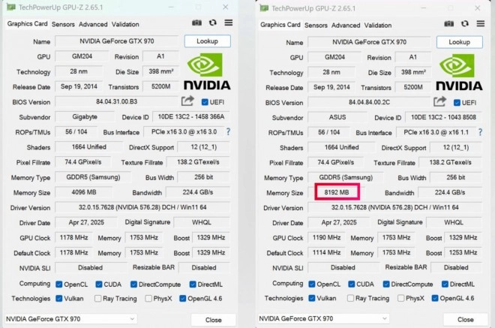
Task: Click screenshot camera icon in right GPU-Z window
Action: click(x=449, y=24)
